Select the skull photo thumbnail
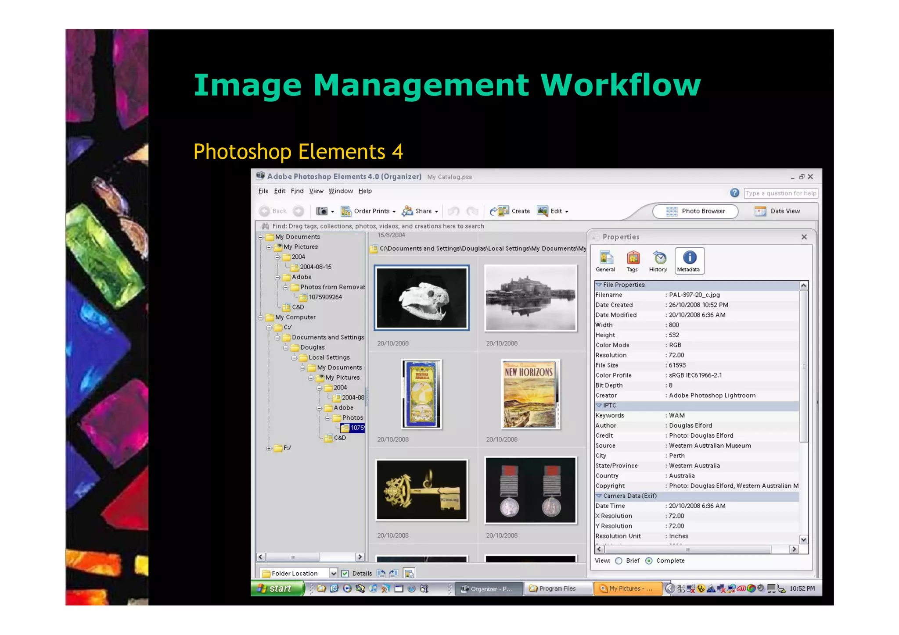 422,298
